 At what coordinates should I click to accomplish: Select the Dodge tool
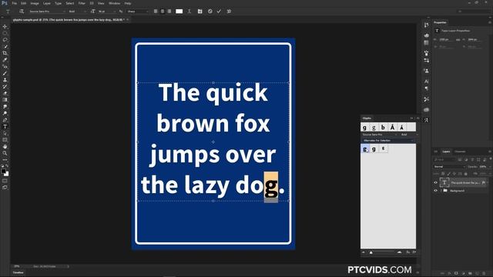coord(5,113)
